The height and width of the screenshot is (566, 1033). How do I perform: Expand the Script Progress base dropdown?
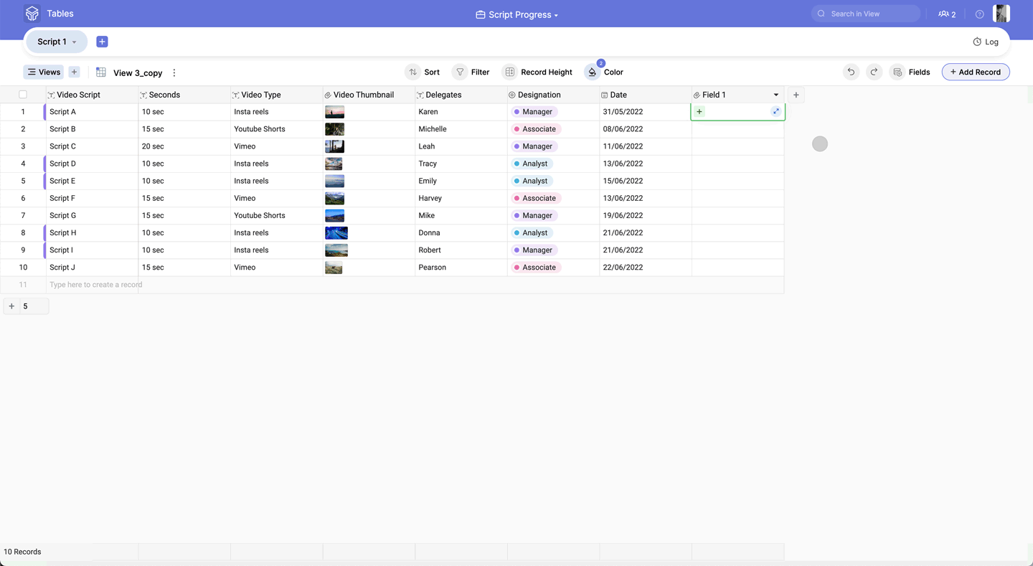pyautogui.click(x=516, y=14)
